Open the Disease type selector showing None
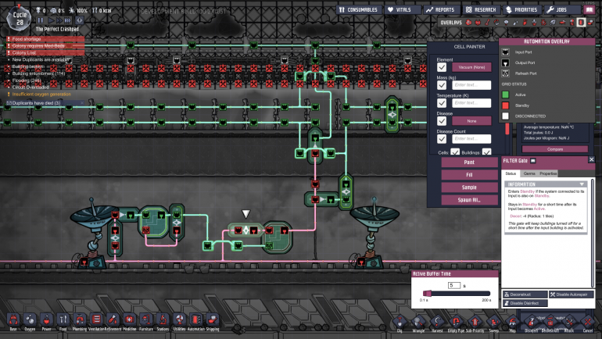This screenshot has height=339, width=602. [x=471, y=121]
